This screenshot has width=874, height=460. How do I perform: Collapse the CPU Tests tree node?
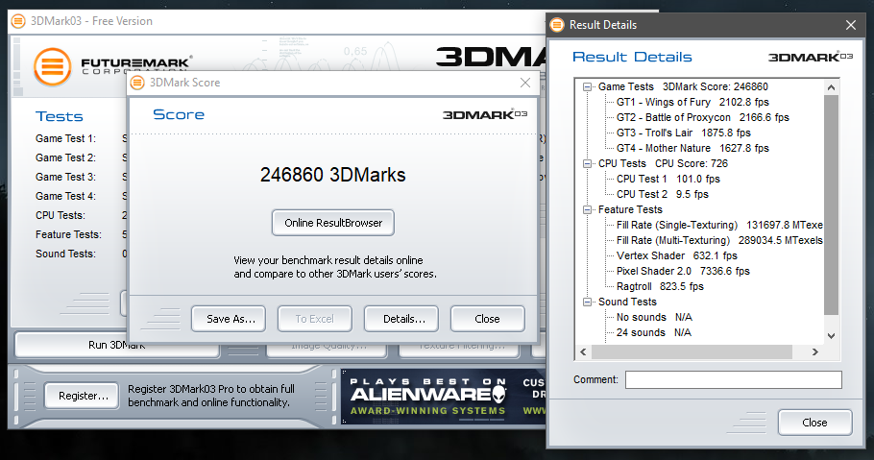click(587, 164)
